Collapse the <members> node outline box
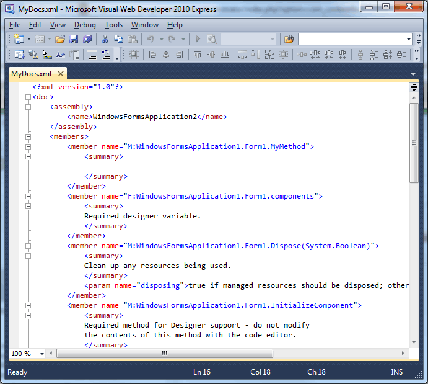Viewport: 428px width, 384px height. coord(28,136)
